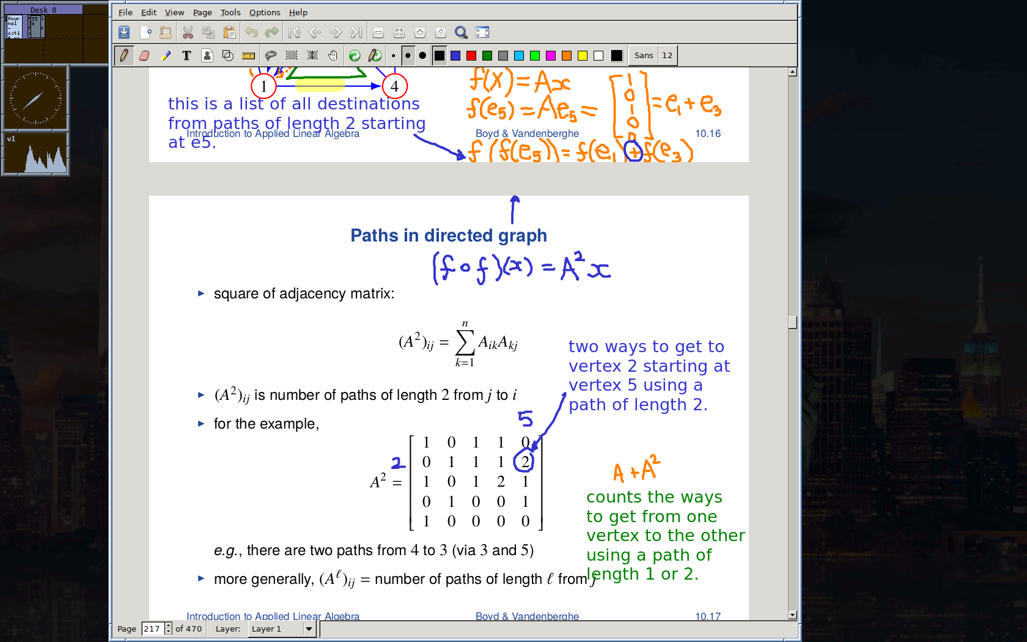
Task: Open the Page menu
Action: [x=202, y=12]
